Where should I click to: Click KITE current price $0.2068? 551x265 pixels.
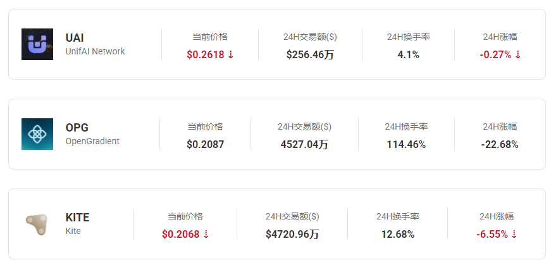181,234
